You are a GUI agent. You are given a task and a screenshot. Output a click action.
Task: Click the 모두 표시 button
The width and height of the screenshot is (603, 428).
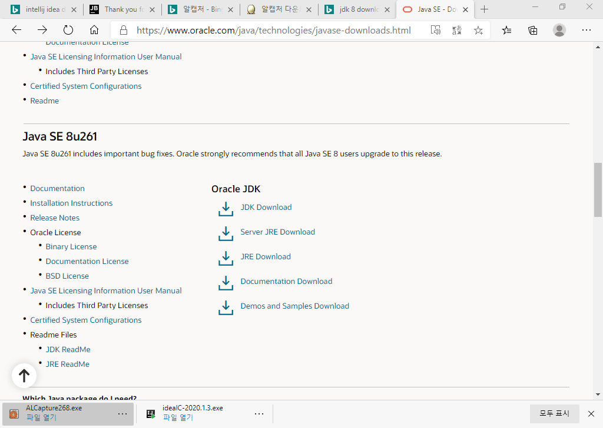click(554, 413)
